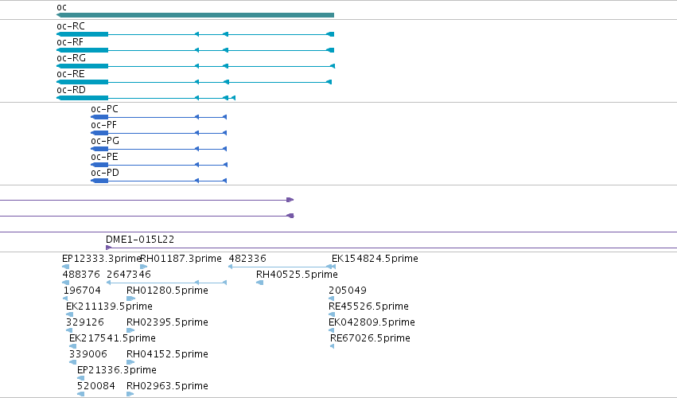Click the oc gene label
This screenshot has height=398, width=677.
[x=62, y=7]
